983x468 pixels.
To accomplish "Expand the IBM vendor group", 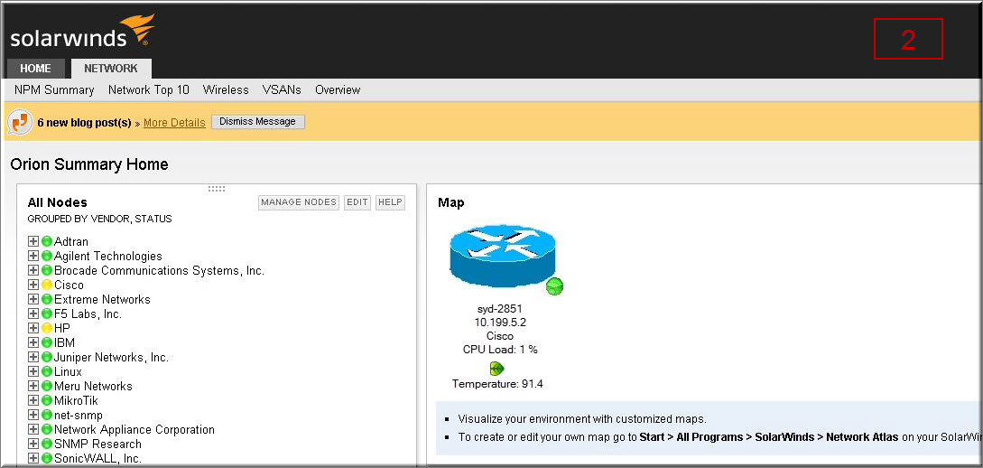I will 33,342.
